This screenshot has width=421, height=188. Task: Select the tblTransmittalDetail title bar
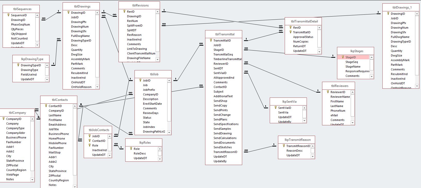(x=304, y=21)
